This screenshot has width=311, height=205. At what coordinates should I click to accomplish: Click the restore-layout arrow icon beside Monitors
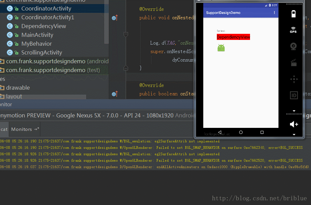[37, 129]
